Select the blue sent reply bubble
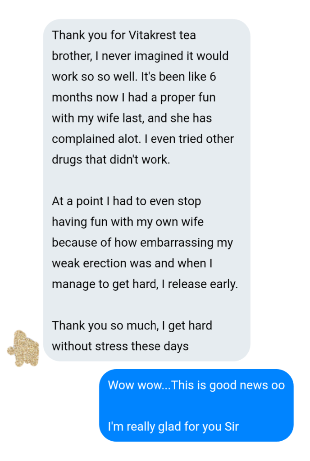This screenshot has height=461, width=310. (196, 406)
